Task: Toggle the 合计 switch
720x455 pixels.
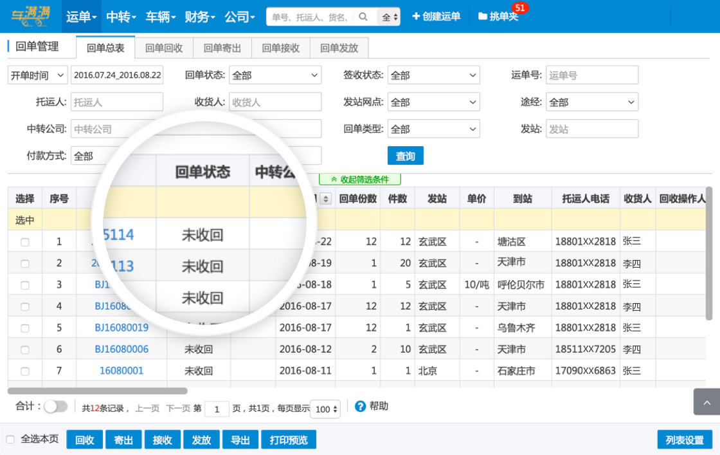Action: (56, 406)
